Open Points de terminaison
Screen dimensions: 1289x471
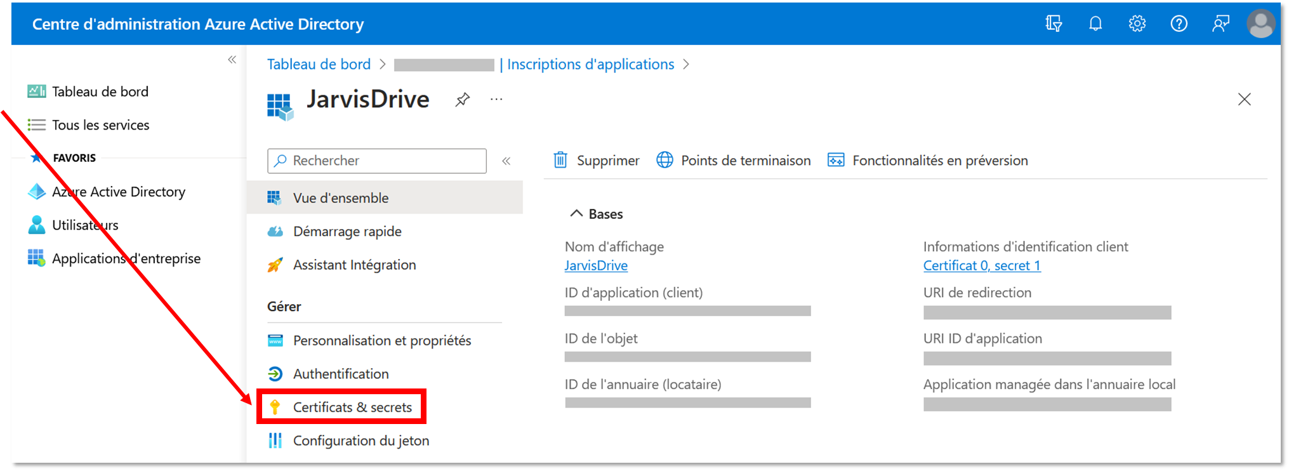pyautogui.click(x=733, y=161)
